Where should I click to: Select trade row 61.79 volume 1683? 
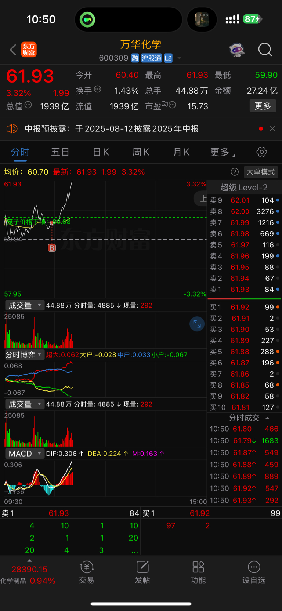pos(245,441)
